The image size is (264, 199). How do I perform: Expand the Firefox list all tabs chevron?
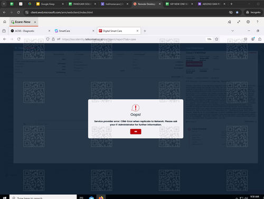(232, 31)
